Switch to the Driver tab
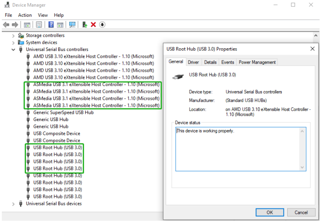320x223 pixels. [x=193, y=62]
